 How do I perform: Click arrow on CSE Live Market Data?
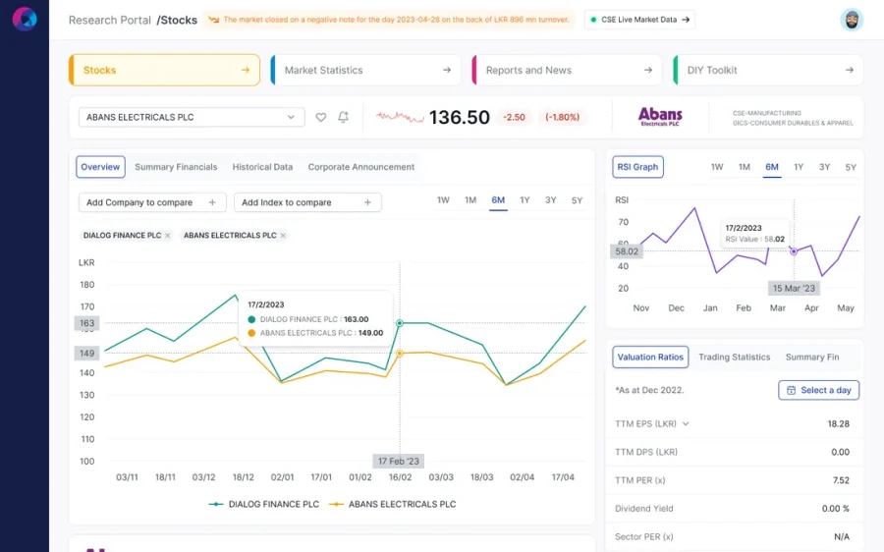pyautogui.click(x=686, y=20)
